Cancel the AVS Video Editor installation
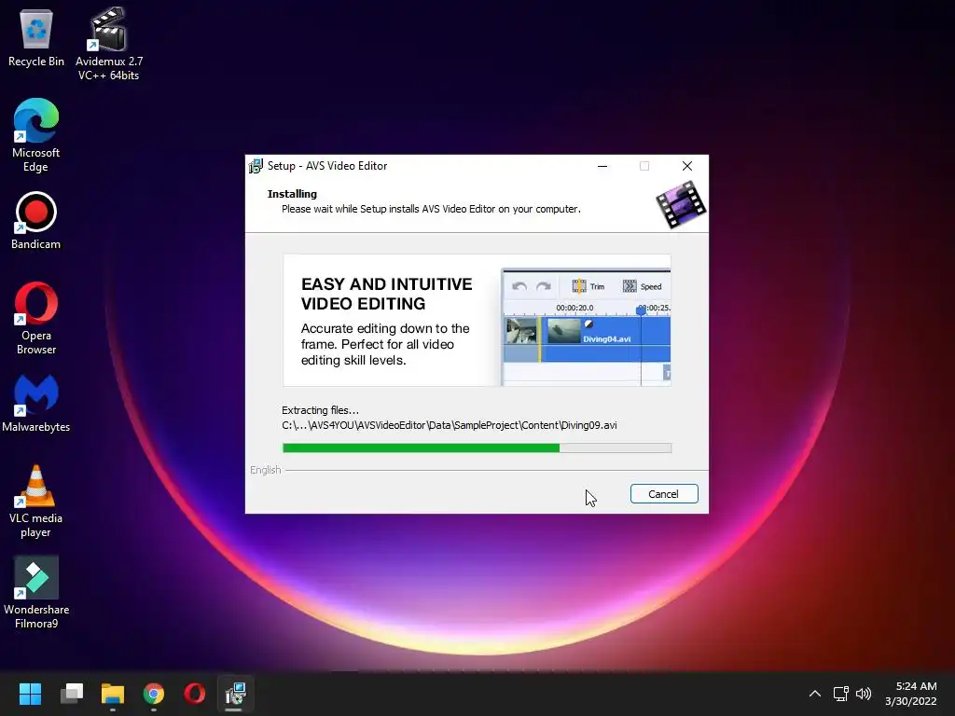 click(664, 494)
